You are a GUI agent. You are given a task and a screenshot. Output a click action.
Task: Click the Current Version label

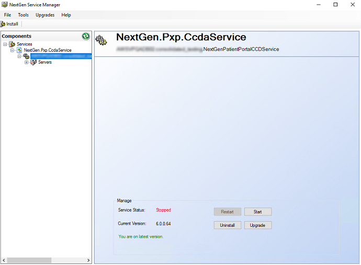(x=132, y=224)
